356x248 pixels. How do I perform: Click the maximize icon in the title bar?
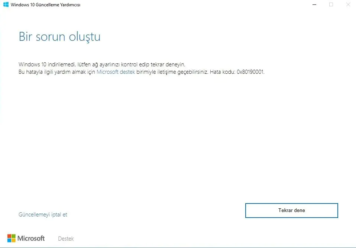(331, 4)
